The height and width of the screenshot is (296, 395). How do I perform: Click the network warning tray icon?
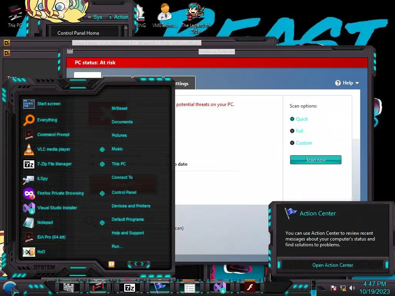click(343, 288)
